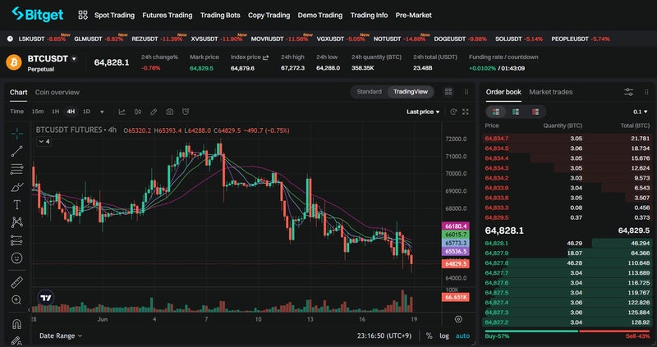Click the order book panel drag handle
Screen dimensions: 657x347
pos(646,92)
